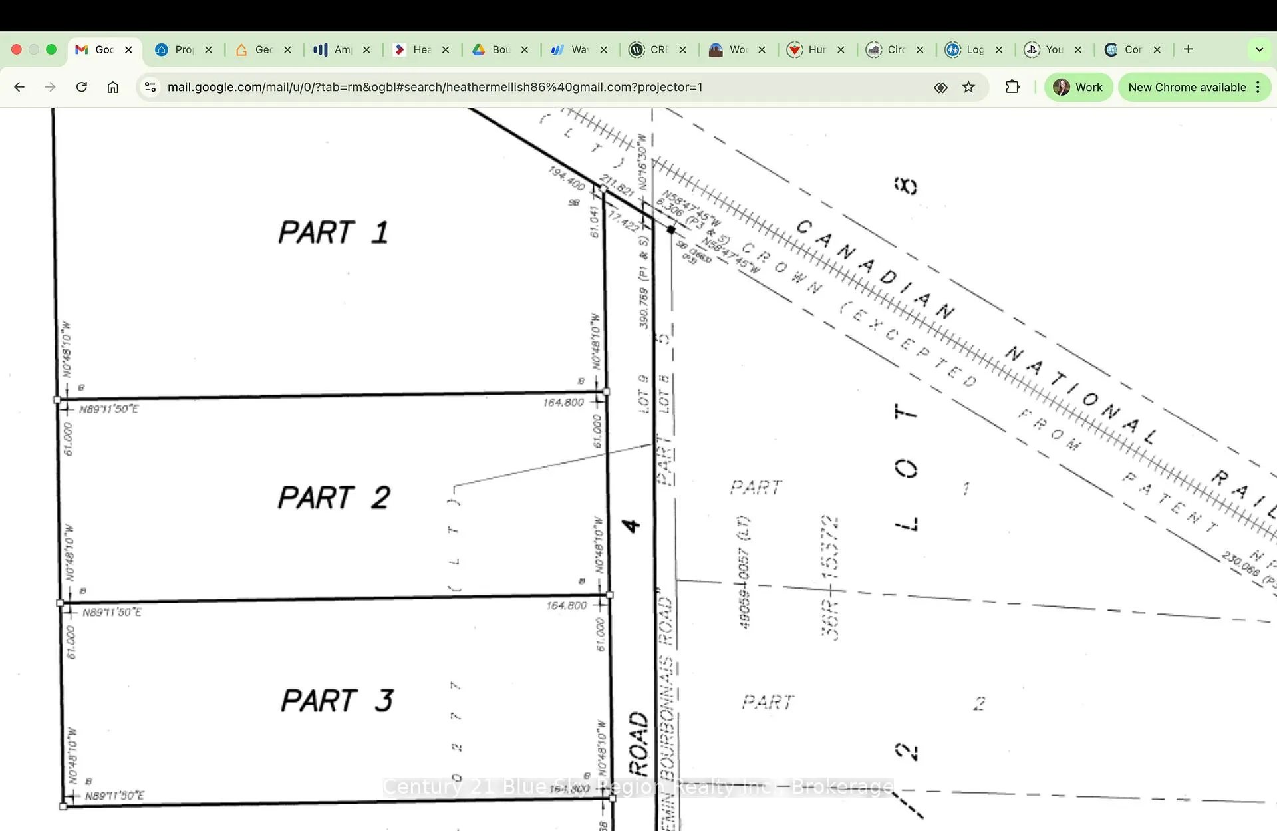Click the PART 2 area of survey image

click(334, 497)
